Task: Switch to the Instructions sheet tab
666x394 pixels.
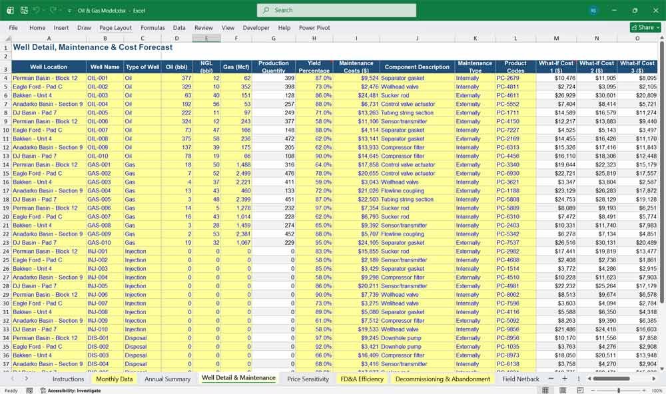Action: point(68,379)
